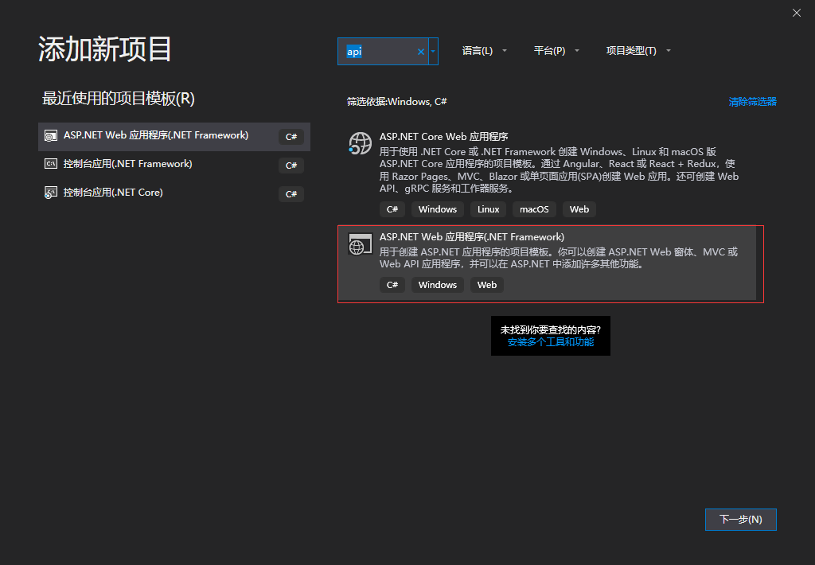Click C# tag under .NET Framework web template
Screen dimensions: 815x565
click(392, 285)
